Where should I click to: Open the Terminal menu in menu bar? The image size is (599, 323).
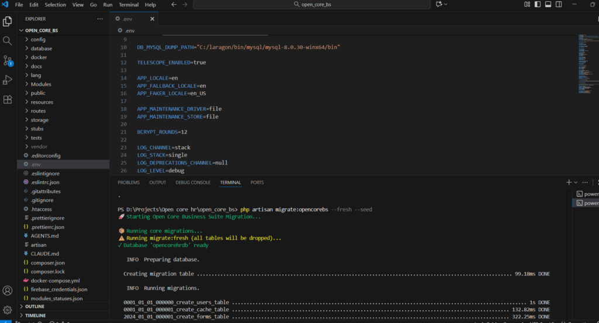pos(129,5)
